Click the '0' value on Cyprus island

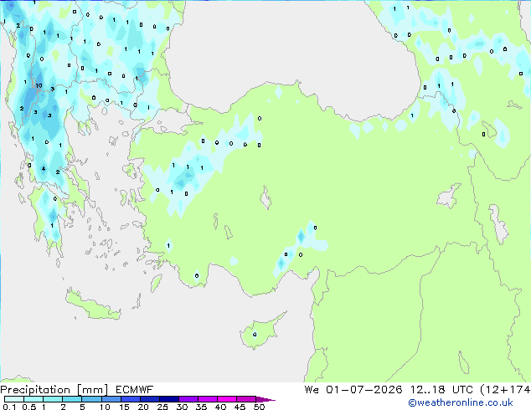coord(255,335)
